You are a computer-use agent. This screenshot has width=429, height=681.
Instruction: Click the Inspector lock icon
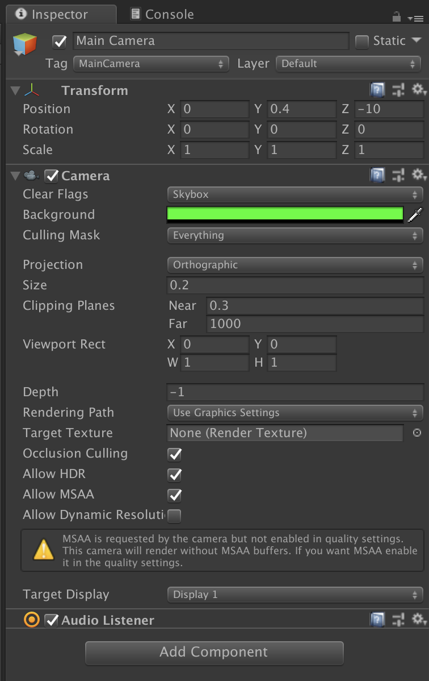point(397,16)
